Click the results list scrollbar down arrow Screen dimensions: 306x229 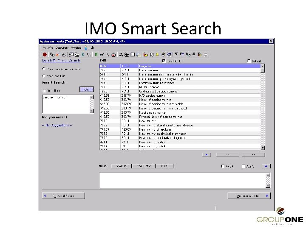pos(263,148)
